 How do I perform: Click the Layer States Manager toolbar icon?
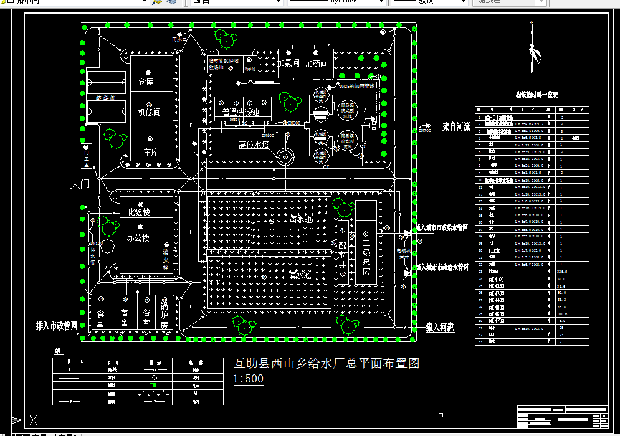click(x=171, y=2)
